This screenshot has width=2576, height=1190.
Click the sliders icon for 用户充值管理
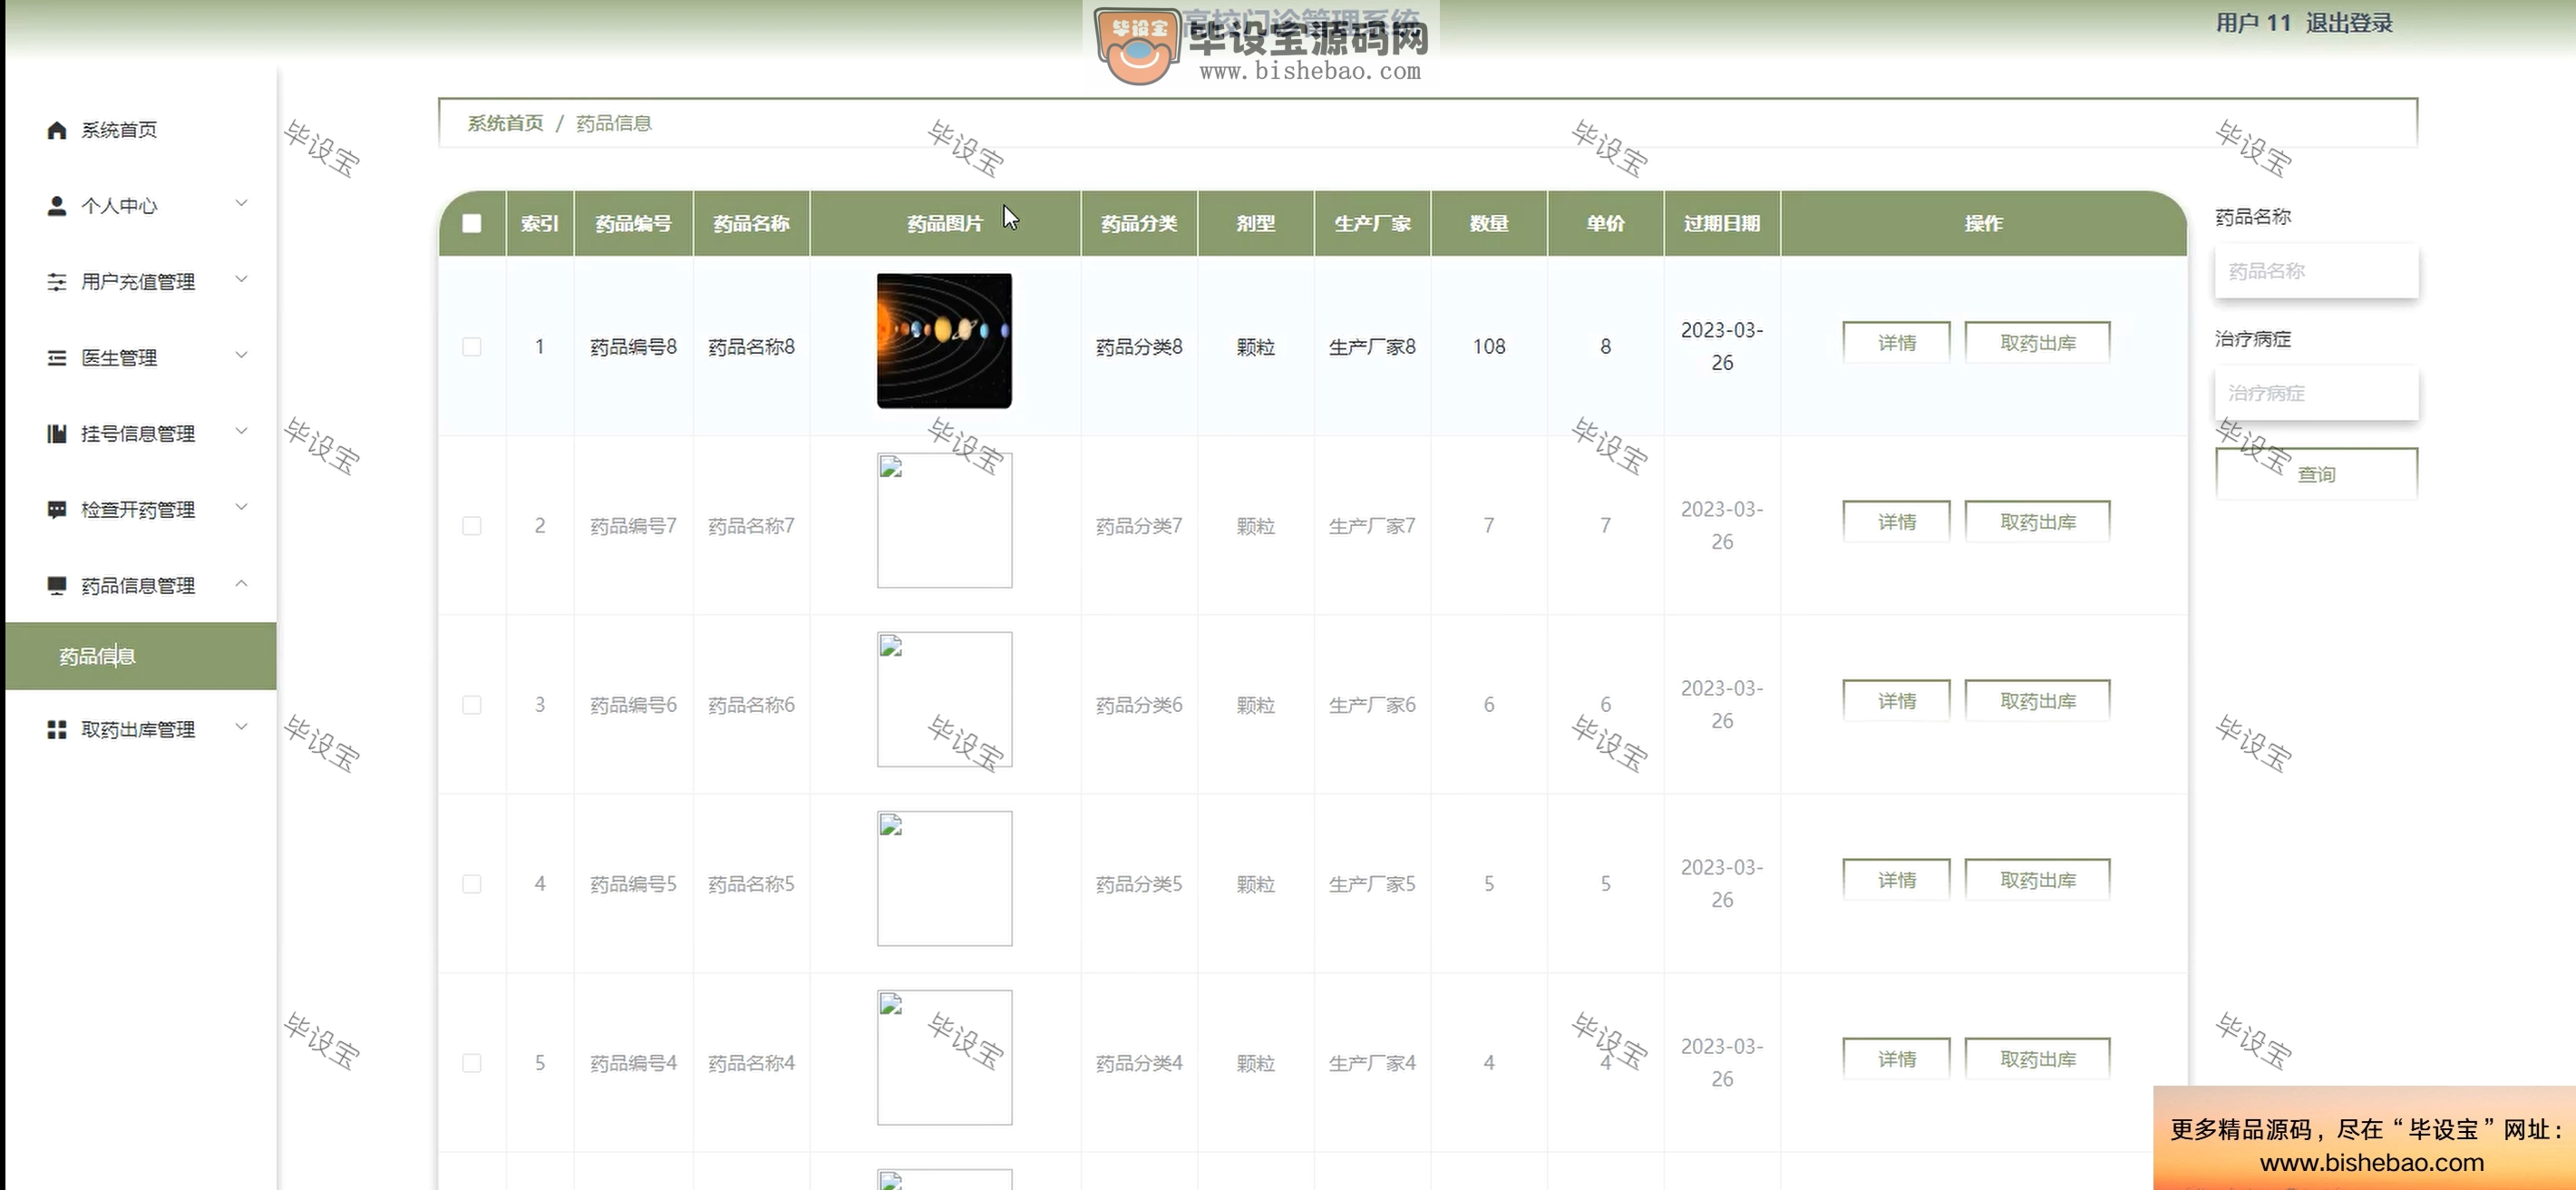tap(57, 282)
